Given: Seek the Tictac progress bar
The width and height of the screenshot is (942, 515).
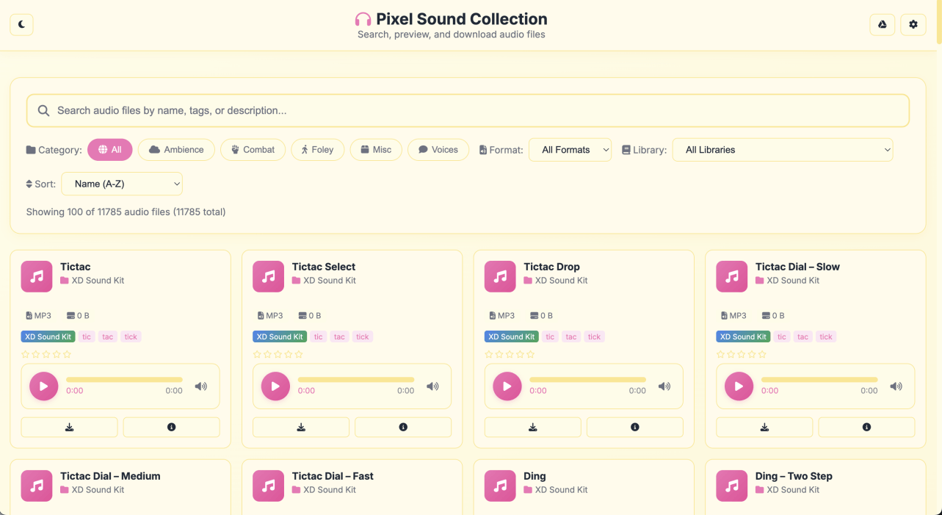Looking at the screenshot, I should tap(124, 380).
